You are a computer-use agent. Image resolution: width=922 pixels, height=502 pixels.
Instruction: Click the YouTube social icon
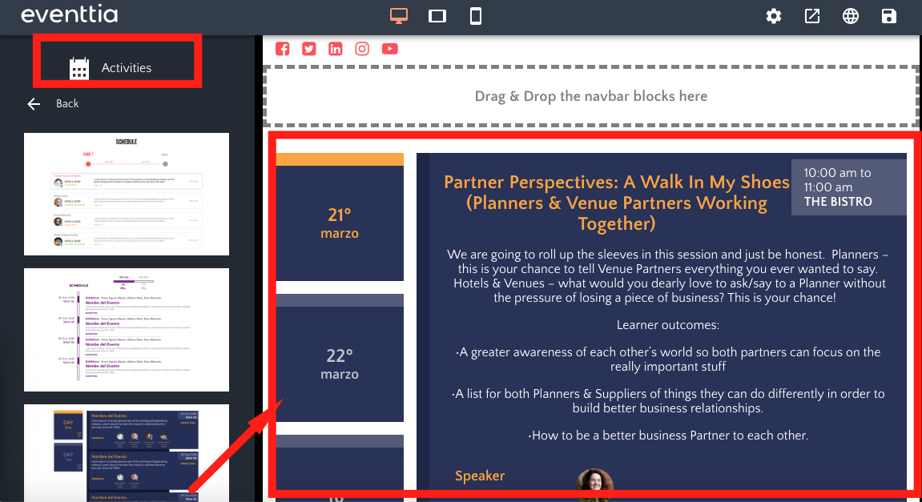[389, 49]
